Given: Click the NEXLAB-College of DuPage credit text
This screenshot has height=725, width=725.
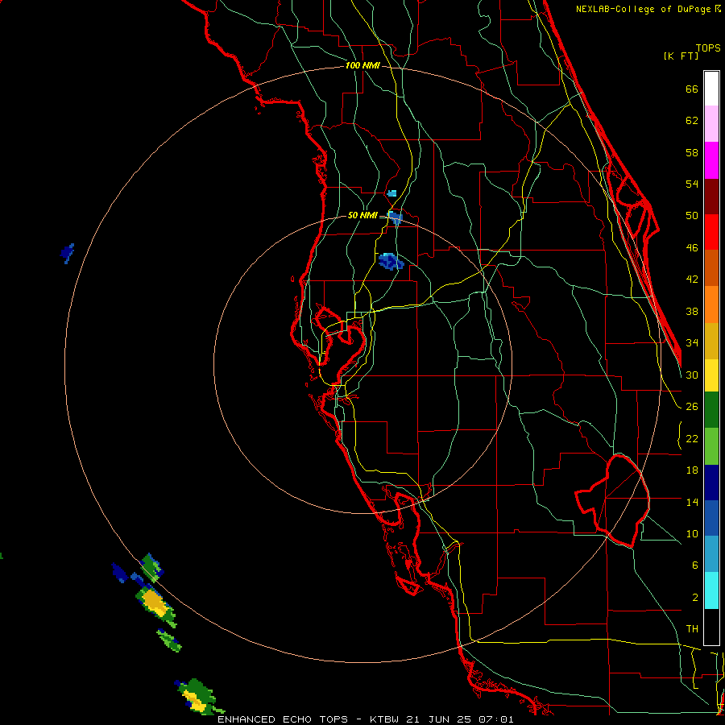Looking at the screenshot, I should (x=648, y=9).
